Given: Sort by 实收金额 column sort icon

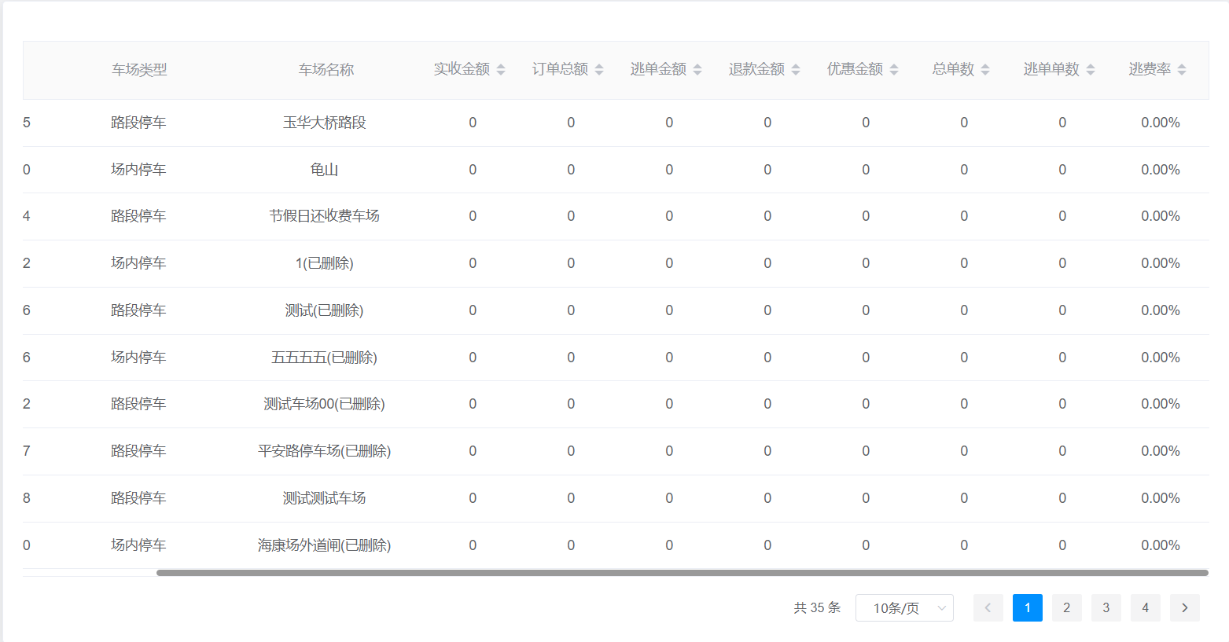Looking at the screenshot, I should point(501,70).
